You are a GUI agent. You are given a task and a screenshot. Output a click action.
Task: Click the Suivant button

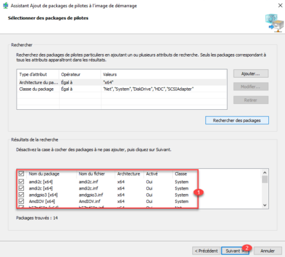pyautogui.click(x=235, y=251)
